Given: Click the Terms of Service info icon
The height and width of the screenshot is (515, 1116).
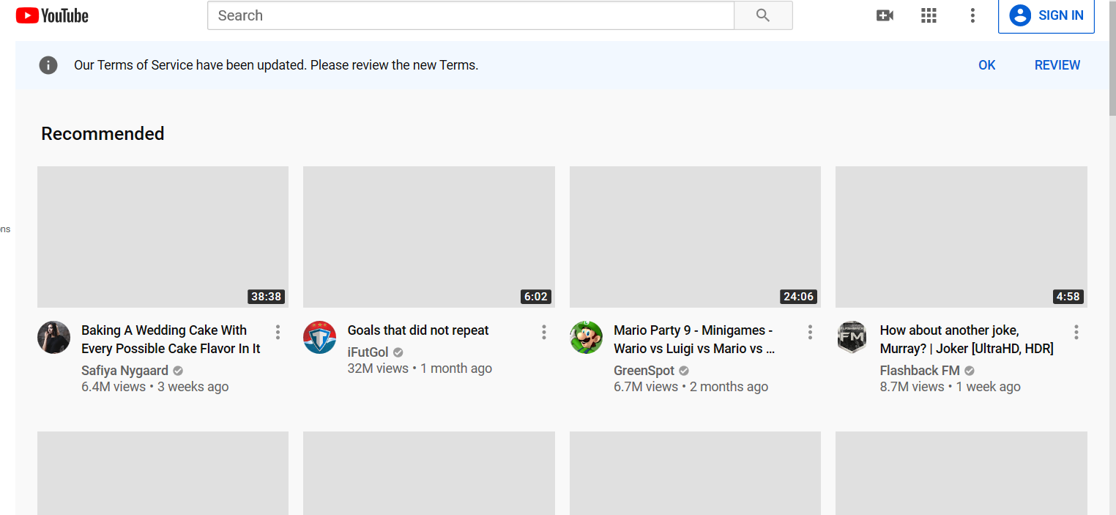Looking at the screenshot, I should (48, 65).
